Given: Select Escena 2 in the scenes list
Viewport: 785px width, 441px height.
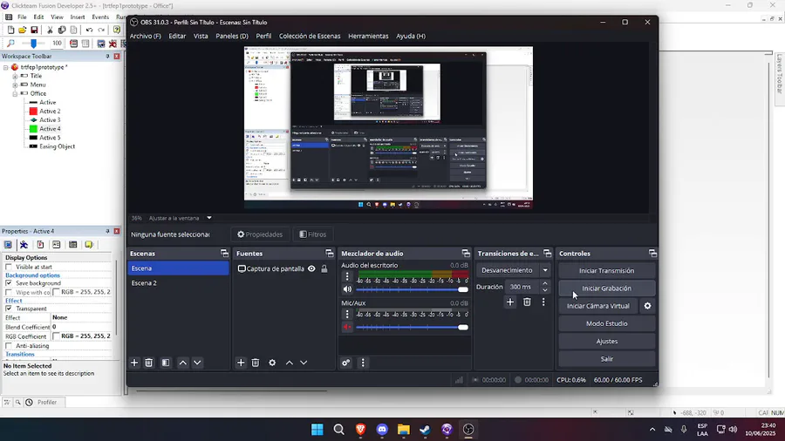Looking at the screenshot, I should coord(178,283).
